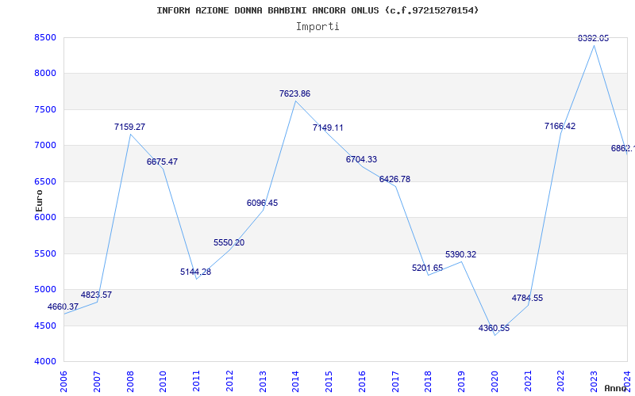Select the 4823.57 data label

pyautogui.click(x=96, y=295)
